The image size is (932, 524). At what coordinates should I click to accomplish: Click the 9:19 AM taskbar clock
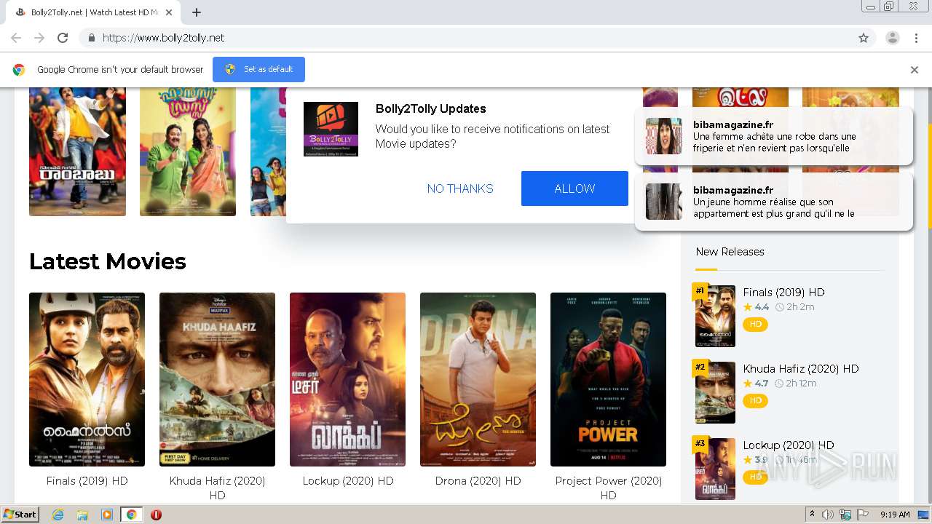point(895,515)
